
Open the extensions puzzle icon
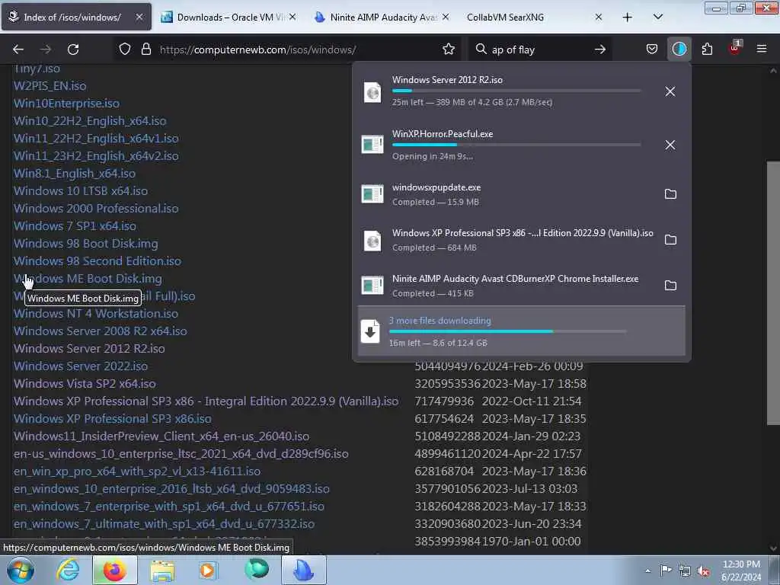[x=707, y=50]
